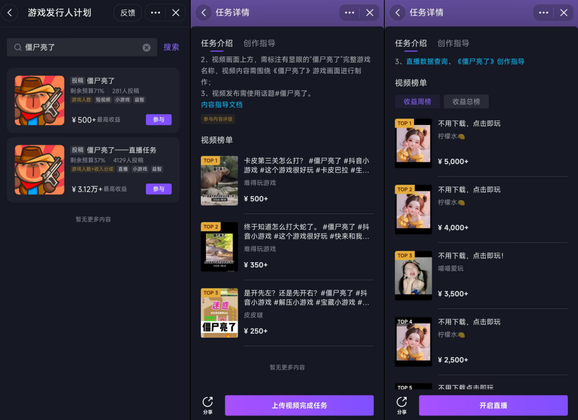This screenshot has height=420, width=578.
Task: Open TOP 1 video 卡皮第三关怎么打 thumbnail
Action: (x=219, y=180)
